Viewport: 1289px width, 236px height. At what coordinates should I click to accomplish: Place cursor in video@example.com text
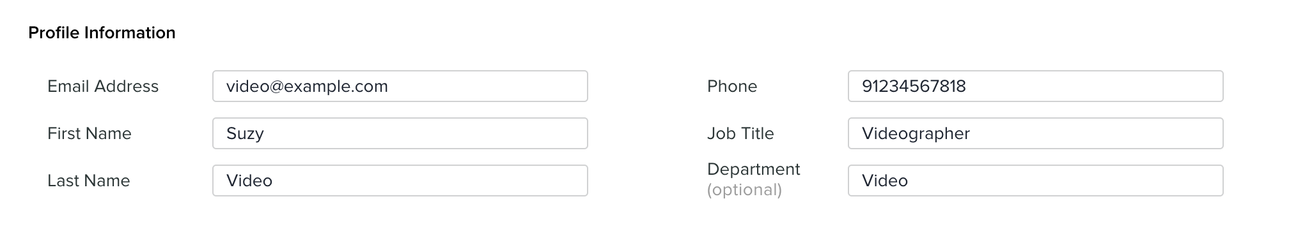tap(307, 87)
